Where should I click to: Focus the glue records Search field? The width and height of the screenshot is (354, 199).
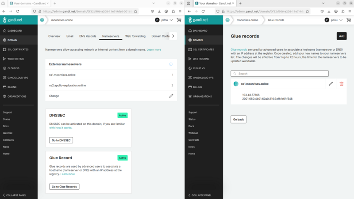(280, 74)
